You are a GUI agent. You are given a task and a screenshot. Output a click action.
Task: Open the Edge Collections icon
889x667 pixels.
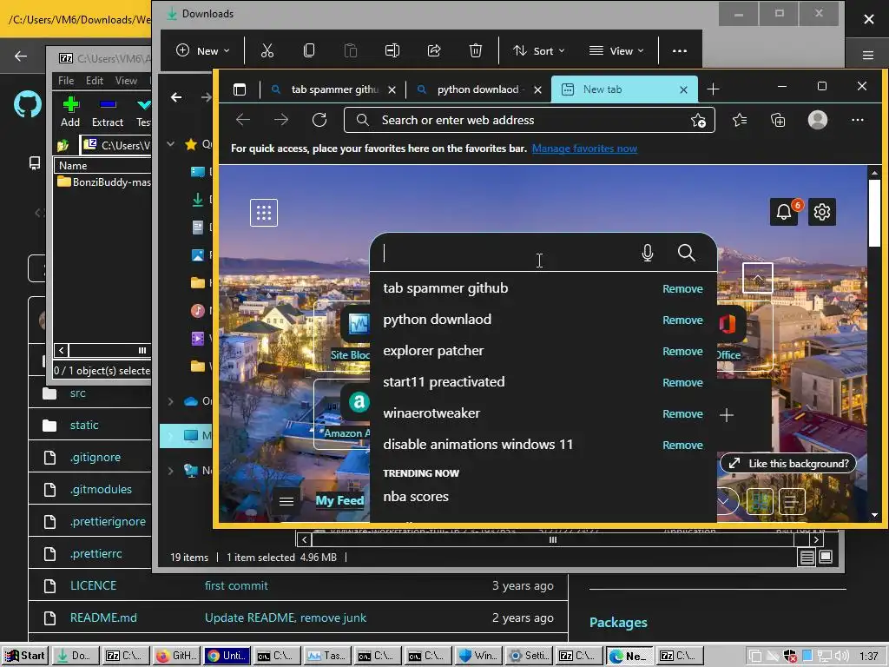[778, 120]
